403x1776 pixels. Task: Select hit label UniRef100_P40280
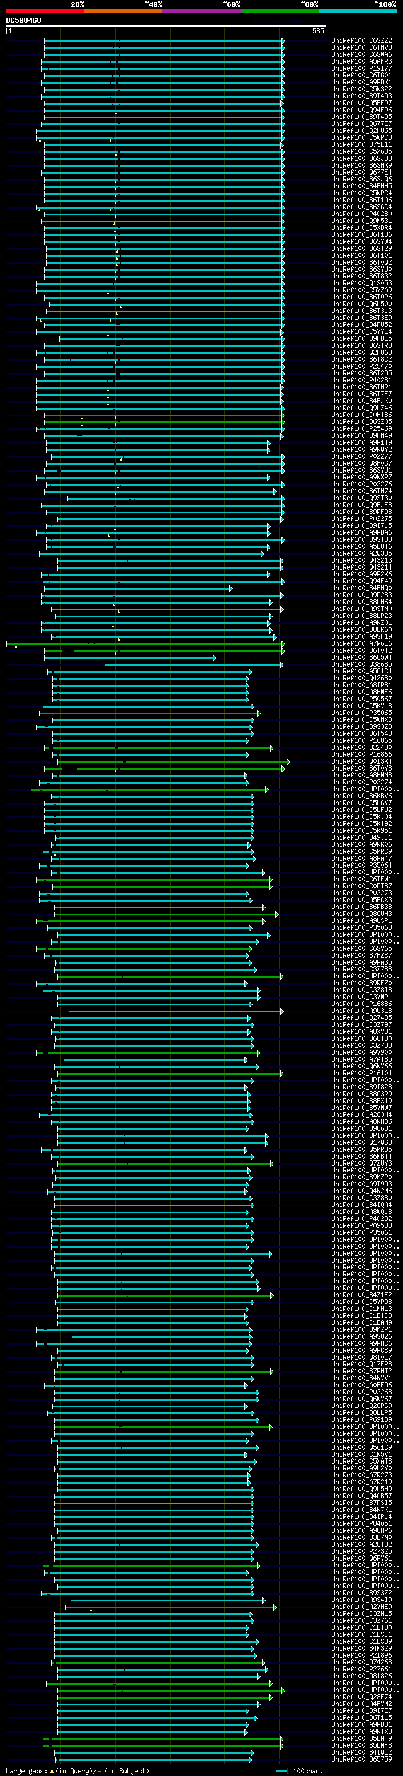click(361, 214)
